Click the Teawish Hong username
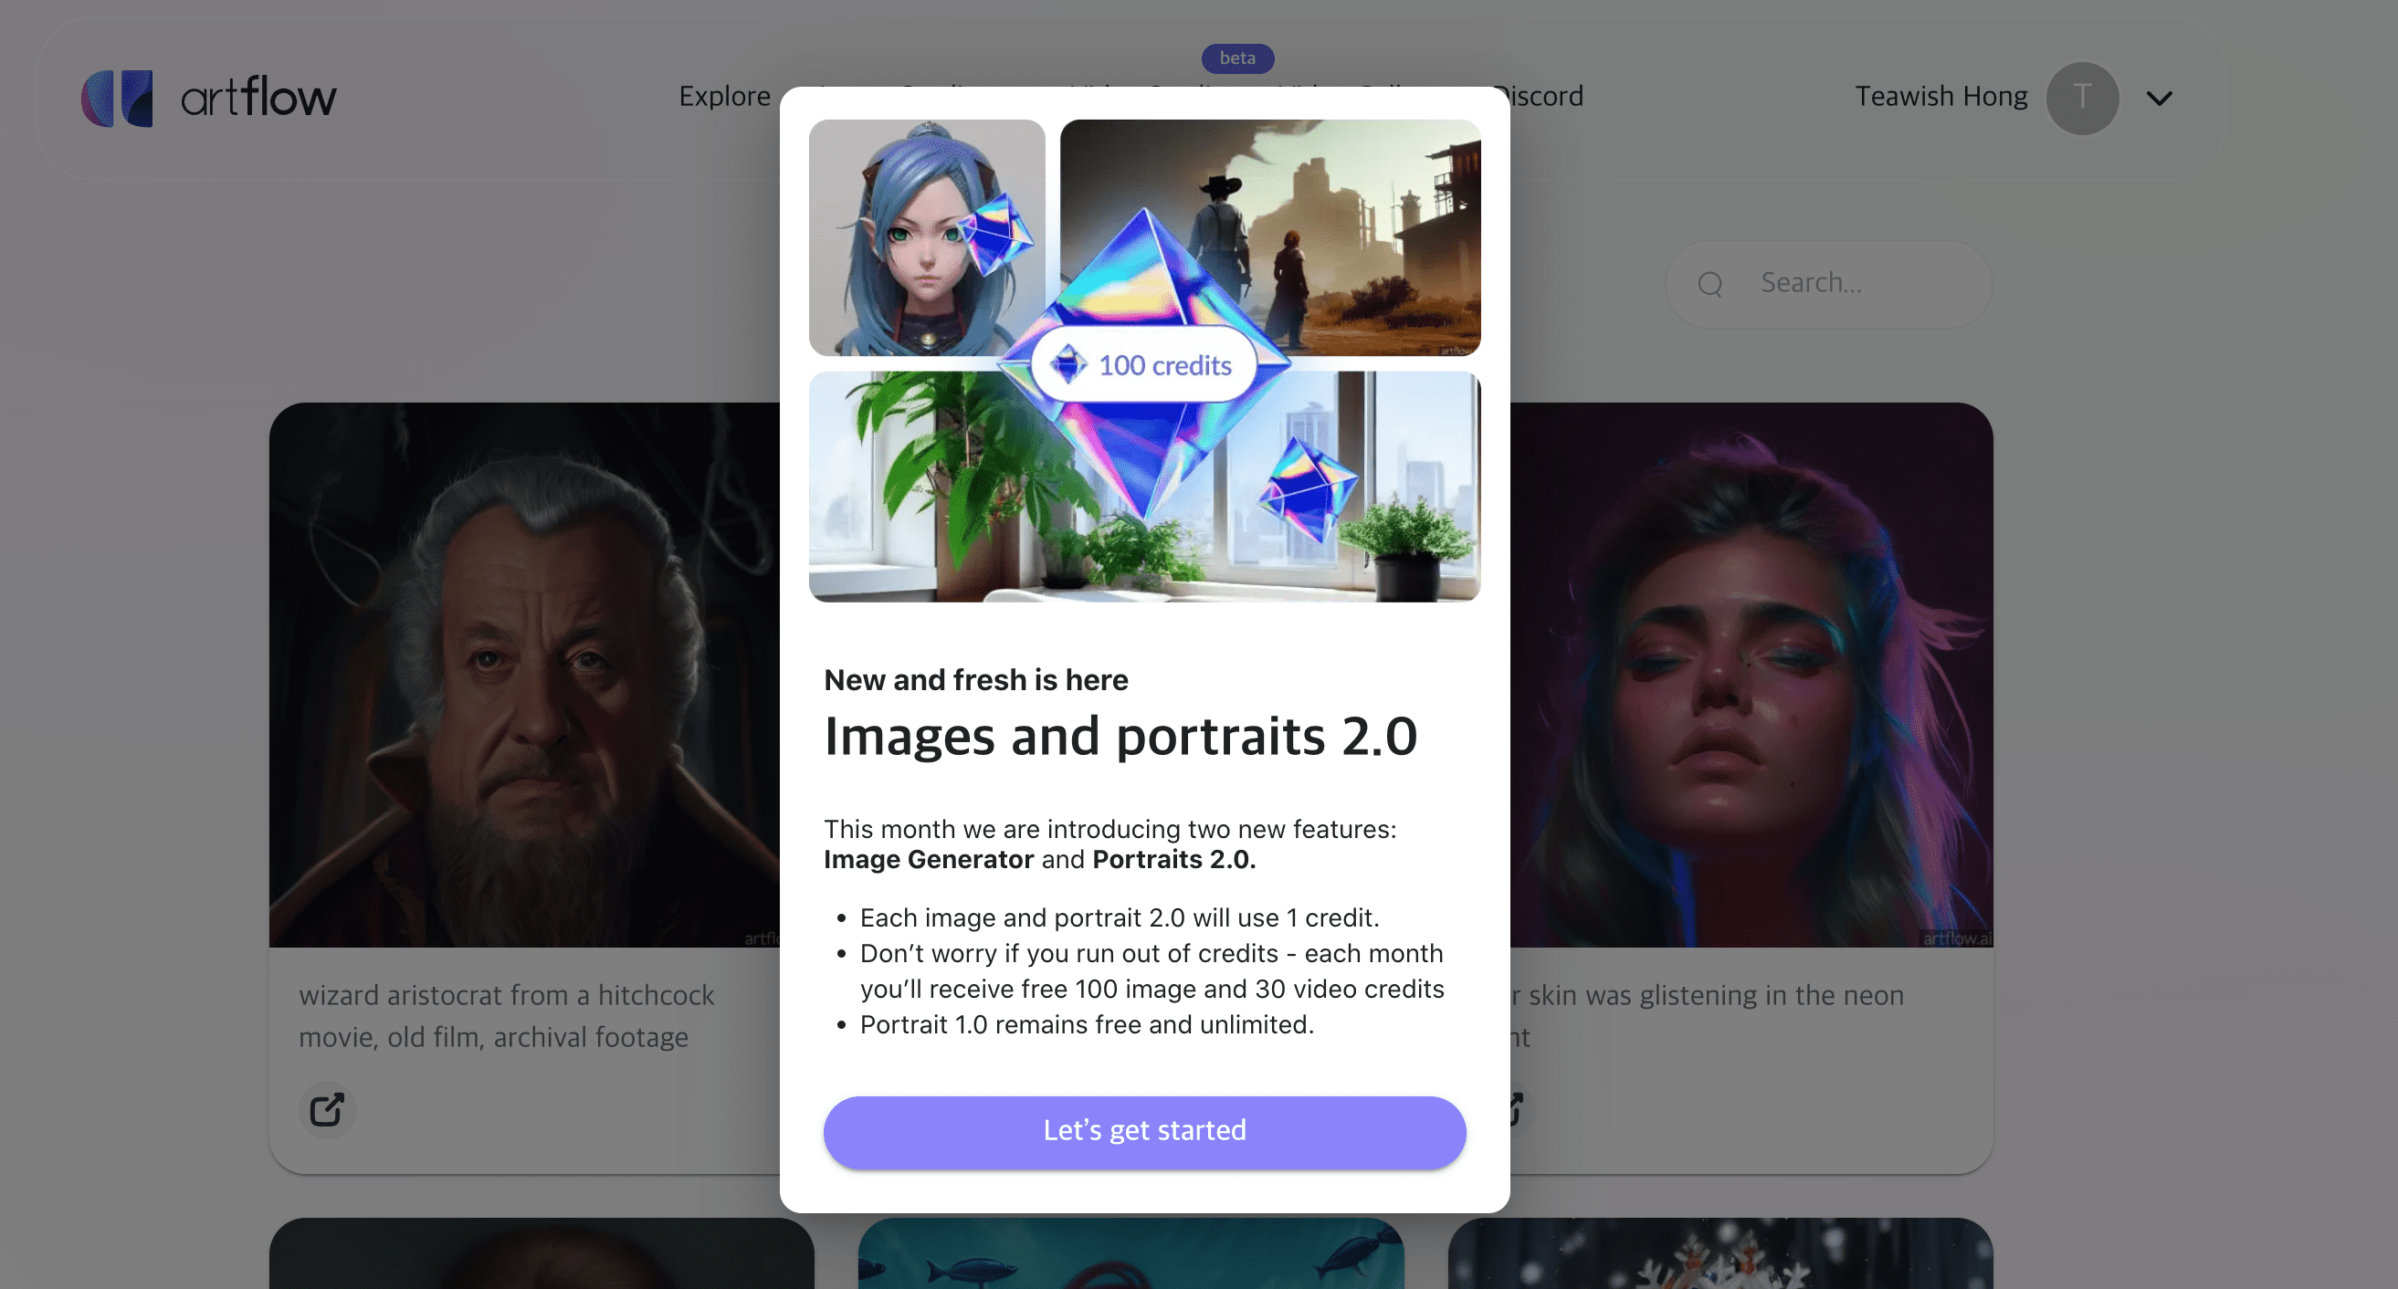Viewport: 2398px width, 1289px height. tap(1940, 96)
